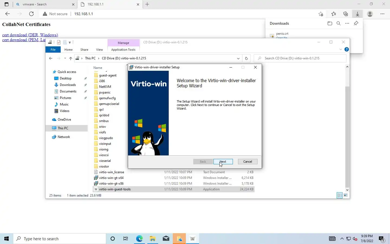Open the Home ribbon tab
Viewport: 390px width, 244px height.
69,50
